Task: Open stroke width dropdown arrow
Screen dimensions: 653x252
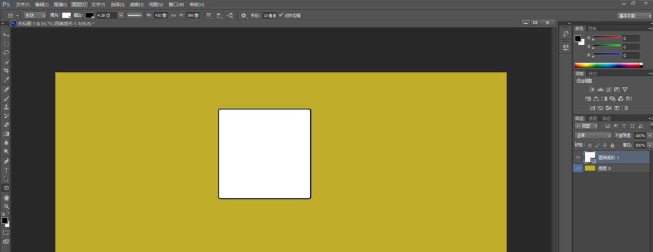Action: coord(121,16)
